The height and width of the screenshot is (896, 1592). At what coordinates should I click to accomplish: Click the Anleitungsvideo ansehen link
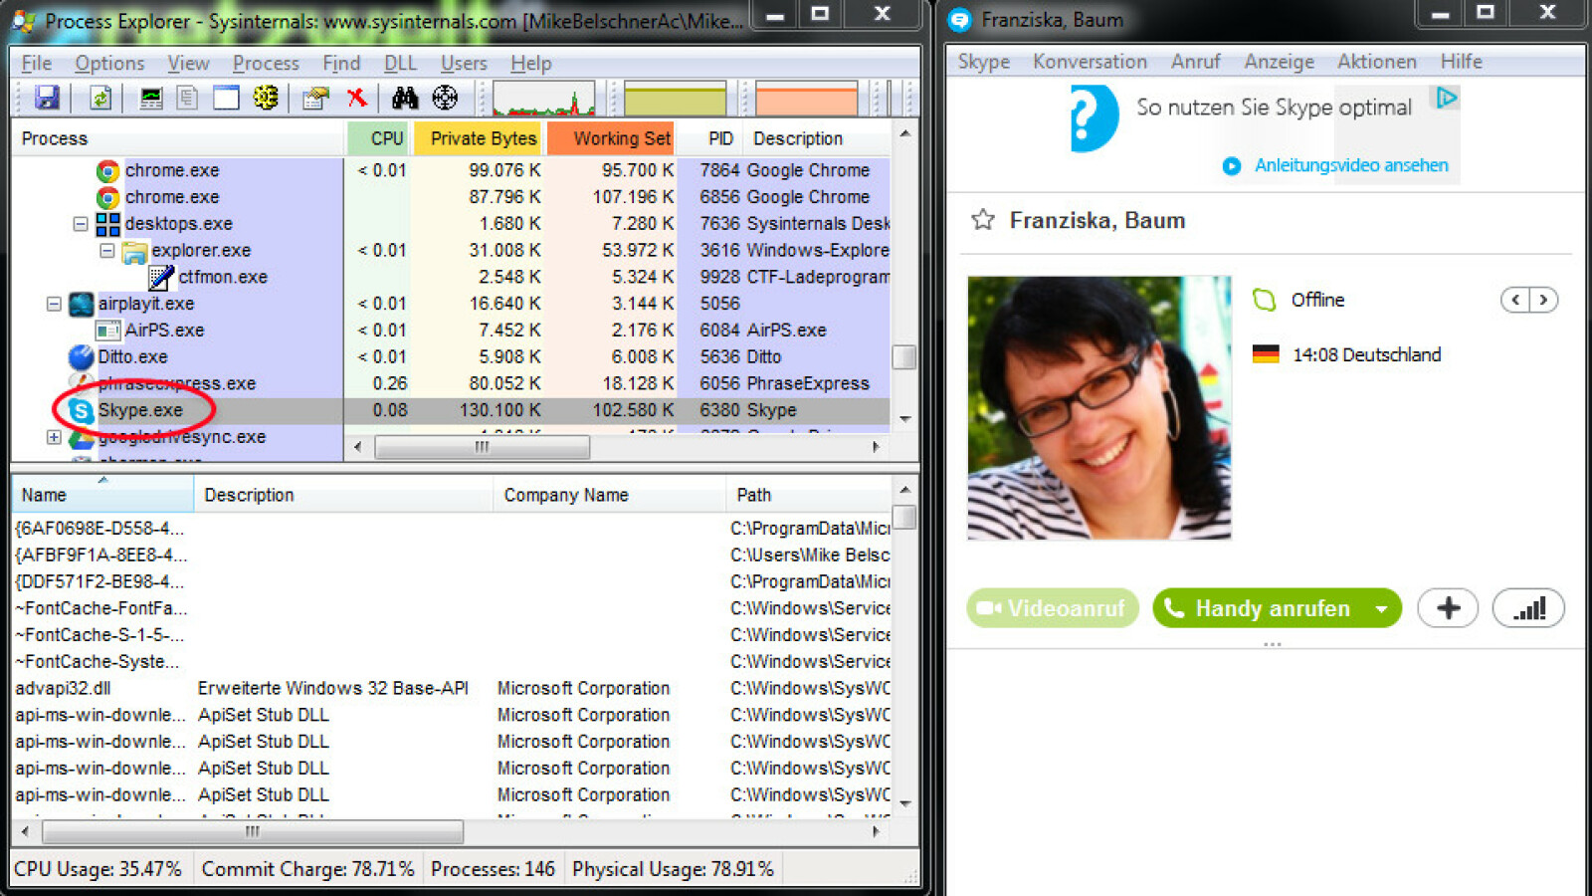pos(1350,165)
